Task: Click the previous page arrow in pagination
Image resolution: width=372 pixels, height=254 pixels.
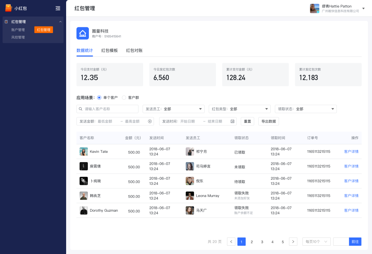Action: [x=231, y=242]
